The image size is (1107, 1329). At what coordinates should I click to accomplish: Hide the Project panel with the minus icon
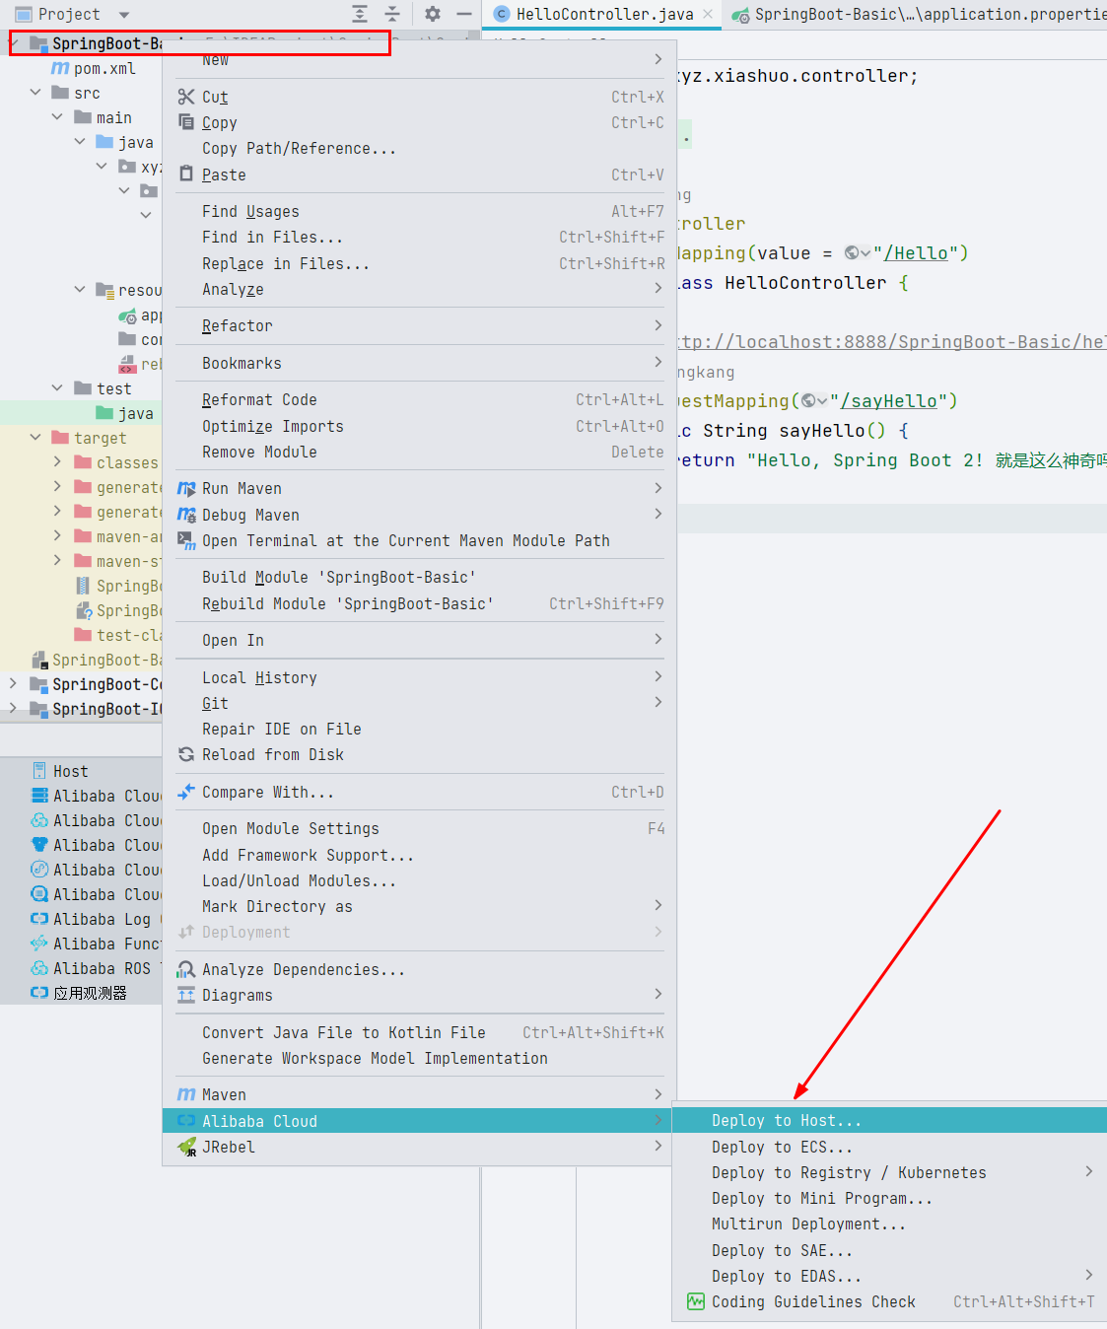point(464,14)
